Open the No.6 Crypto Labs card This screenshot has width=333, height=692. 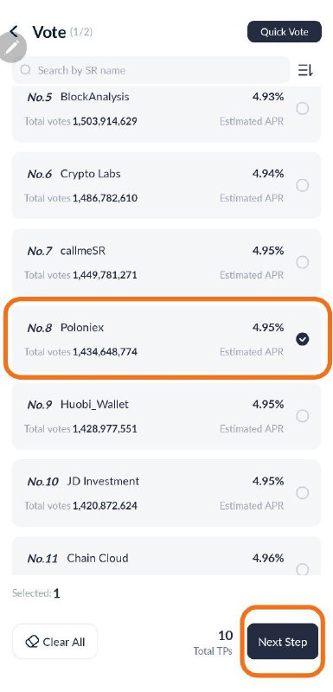tap(166, 185)
